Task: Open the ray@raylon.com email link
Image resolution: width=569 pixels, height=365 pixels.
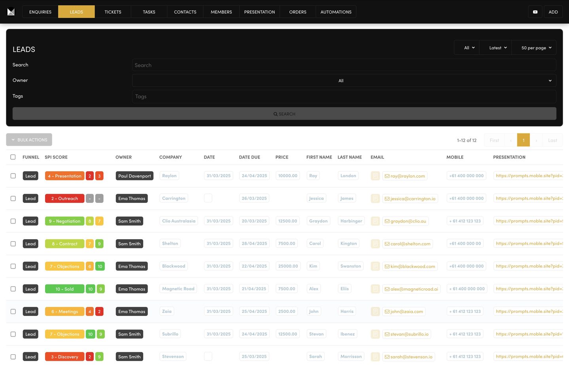Action: (x=407, y=176)
